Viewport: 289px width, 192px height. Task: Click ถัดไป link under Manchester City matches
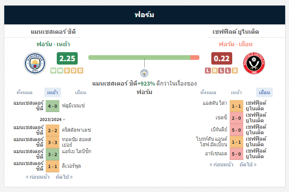[x=64, y=177]
